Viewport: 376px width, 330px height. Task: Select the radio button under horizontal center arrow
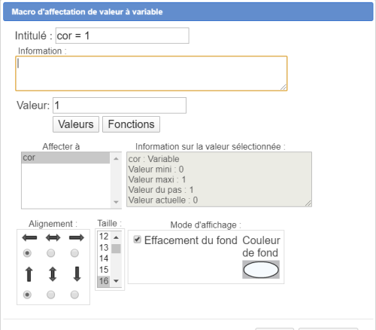51,253
